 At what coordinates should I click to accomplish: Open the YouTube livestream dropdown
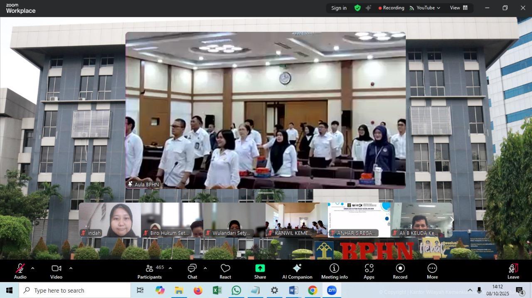[425, 8]
